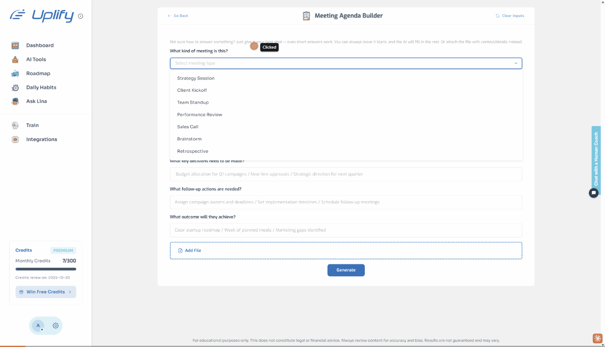
Task: Click the Go Back link
Action: [178, 16]
